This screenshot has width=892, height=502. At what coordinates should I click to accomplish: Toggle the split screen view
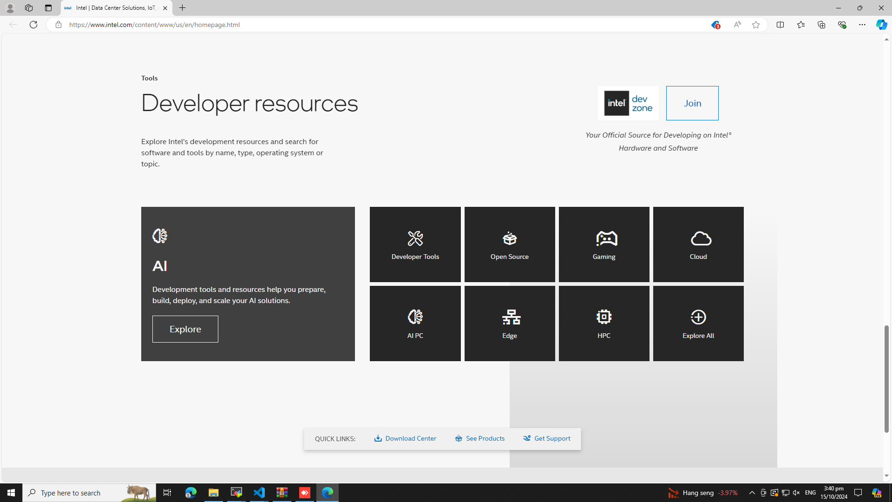(780, 25)
